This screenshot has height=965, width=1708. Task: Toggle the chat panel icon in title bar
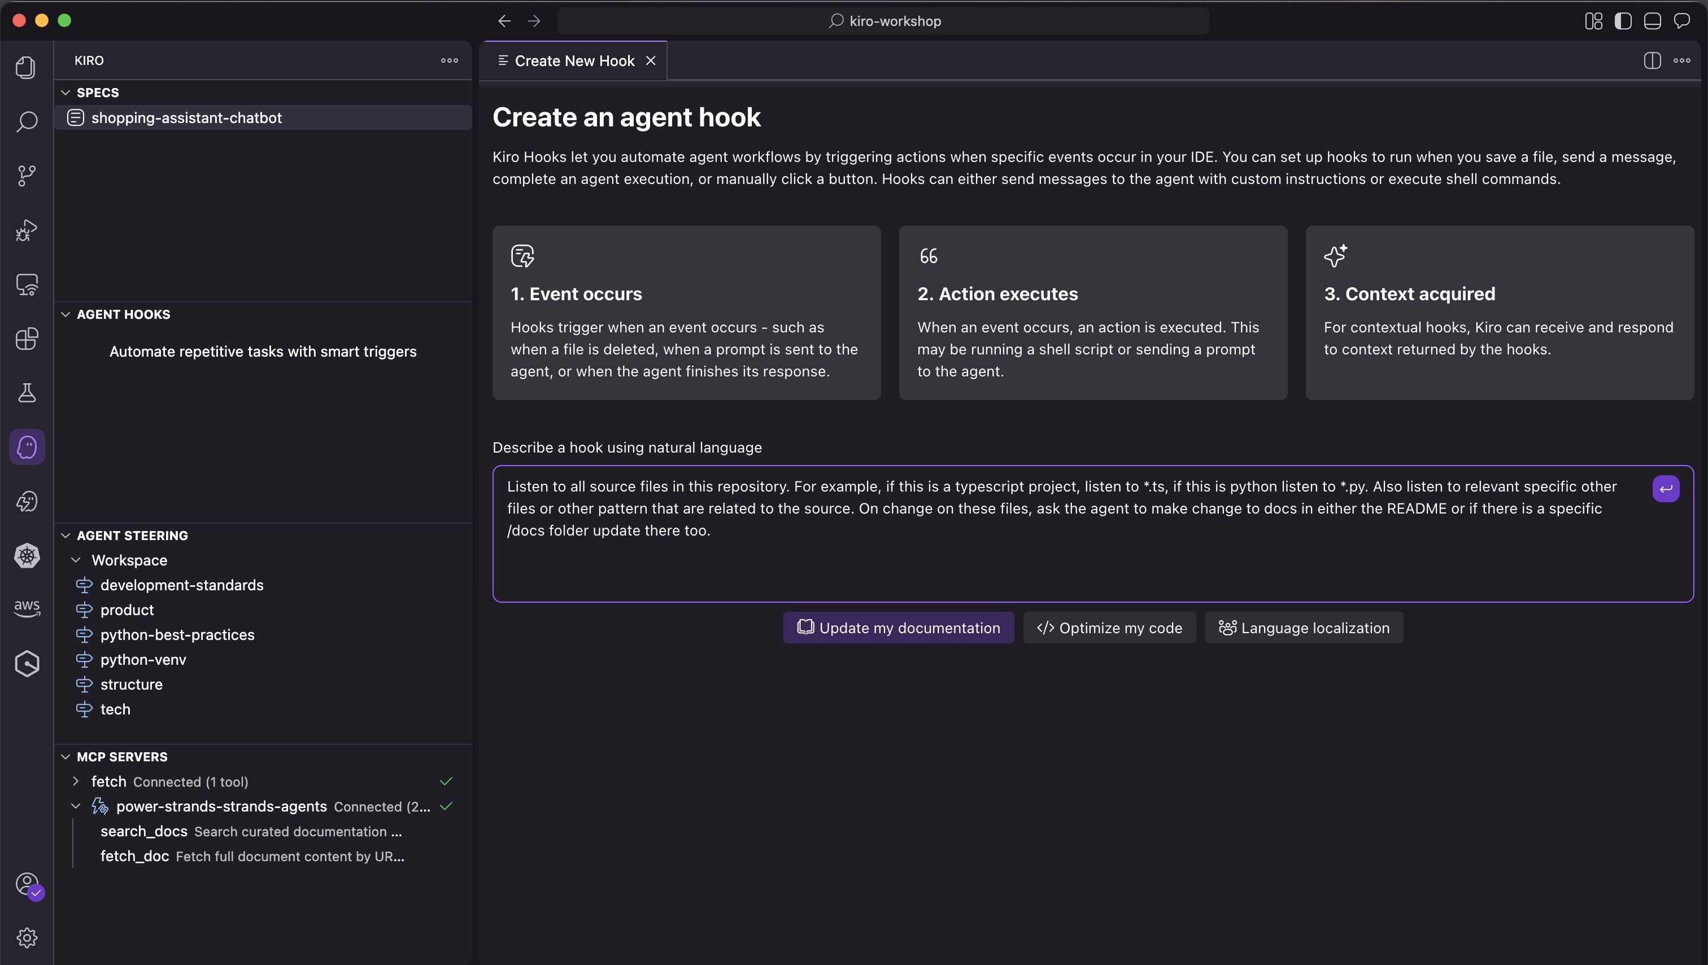(x=1681, y=21)
